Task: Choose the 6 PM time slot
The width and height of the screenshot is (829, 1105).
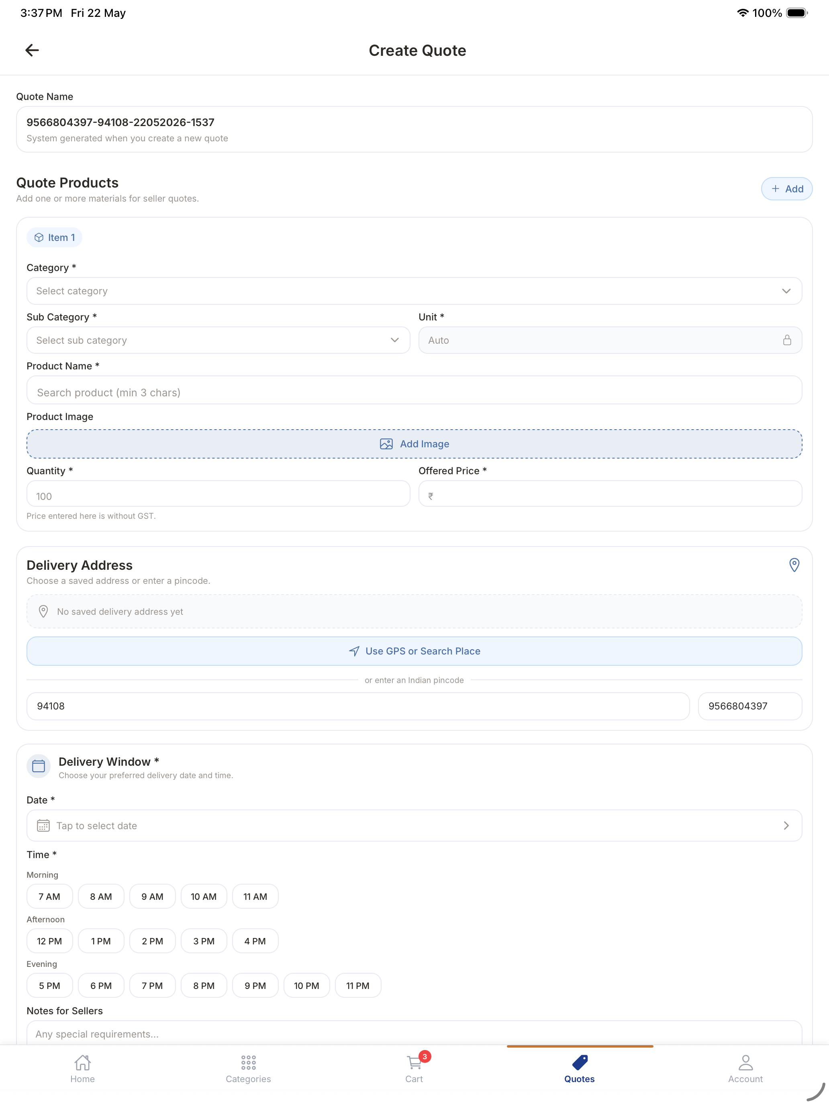Action: [x=101, y=986]
